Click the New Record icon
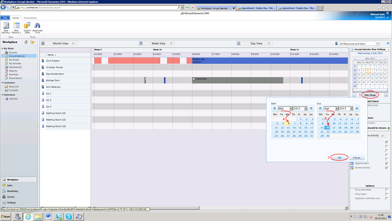 pos(16,26)
